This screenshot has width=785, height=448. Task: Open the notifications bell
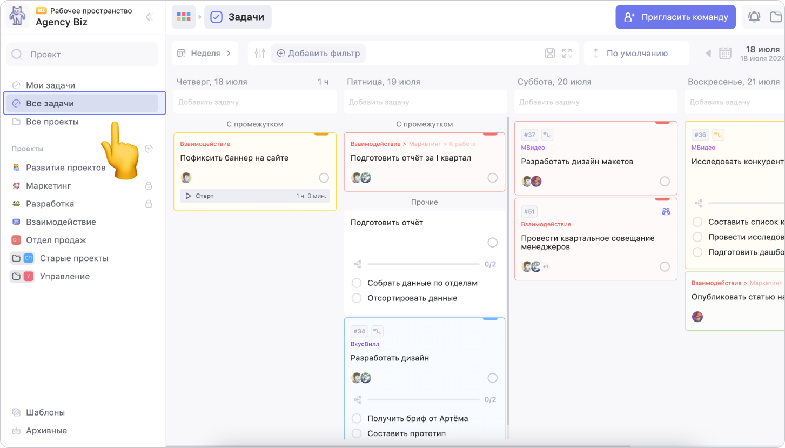pyautogui.click(x=754, y=17)
